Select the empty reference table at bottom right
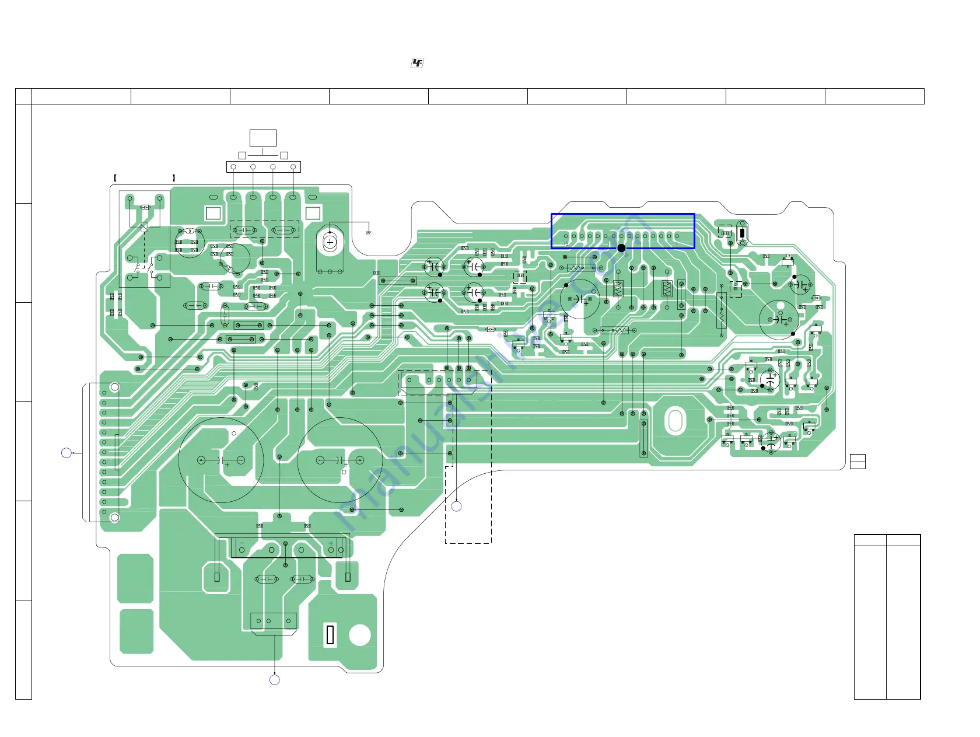Viewport: 980px width, 737px height. [x=887, y=617]
